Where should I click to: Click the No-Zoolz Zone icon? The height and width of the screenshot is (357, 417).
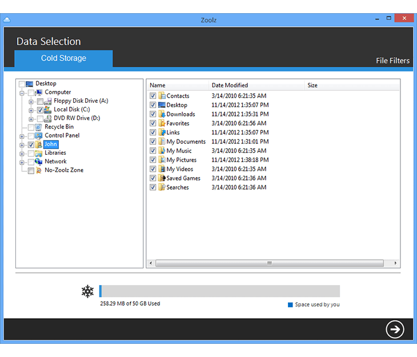click(x=39, y=171)
